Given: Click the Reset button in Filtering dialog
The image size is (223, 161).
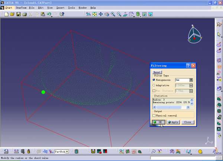Looking at the screenshot, I should 157,72.
